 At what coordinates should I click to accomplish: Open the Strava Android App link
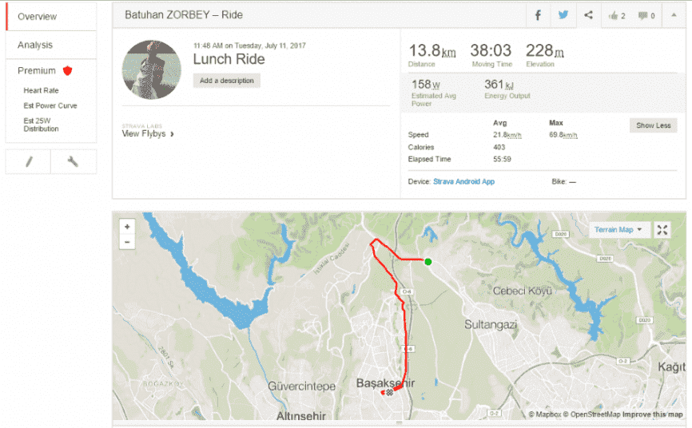point(463,182)
